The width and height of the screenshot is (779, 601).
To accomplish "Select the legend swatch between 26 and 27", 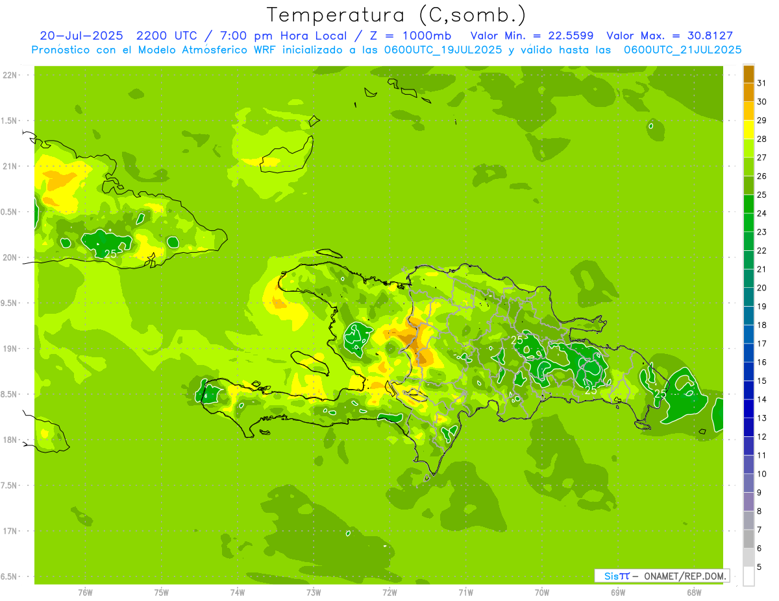I will click(x=748, y=167).
